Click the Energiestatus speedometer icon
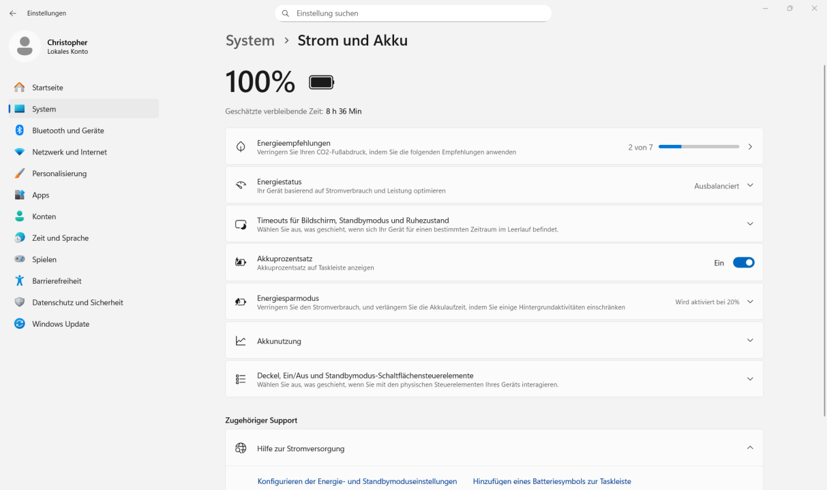Screen dimensions: 827x490 click(241, 184)
